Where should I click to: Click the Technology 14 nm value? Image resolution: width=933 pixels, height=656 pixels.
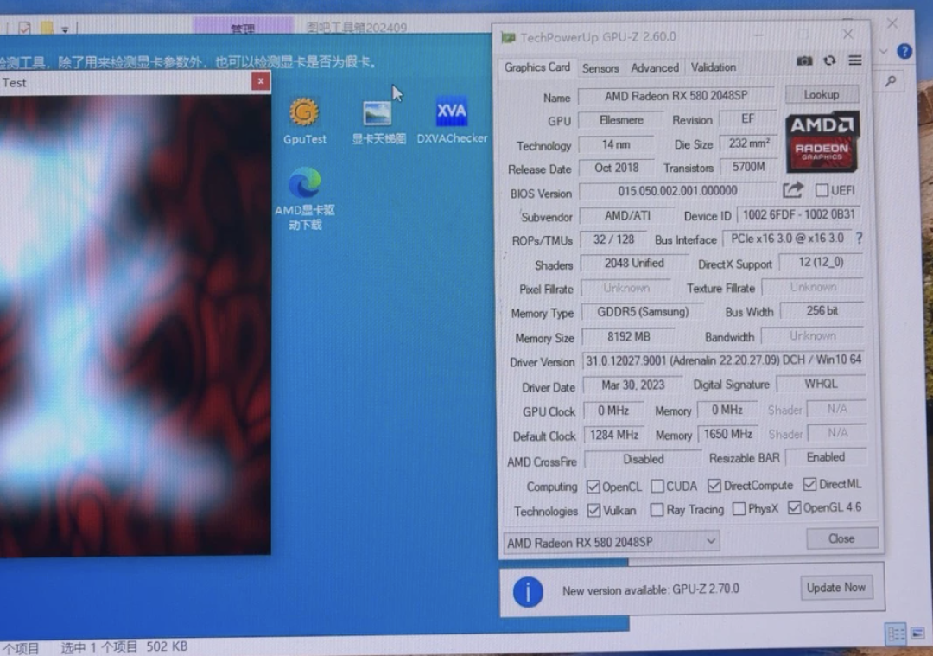click(x=616, y=144)
